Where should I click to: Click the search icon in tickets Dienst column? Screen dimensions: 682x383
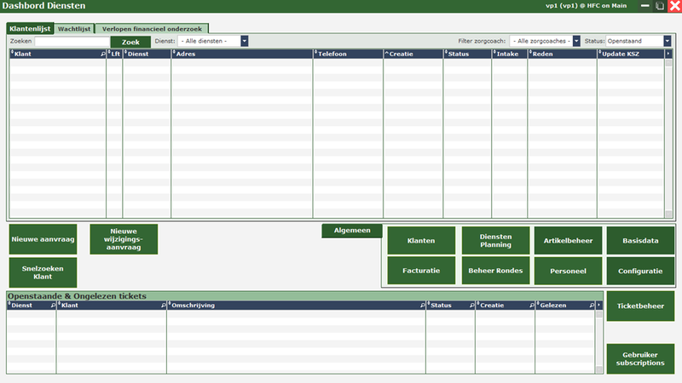click(x=52, y=305)
